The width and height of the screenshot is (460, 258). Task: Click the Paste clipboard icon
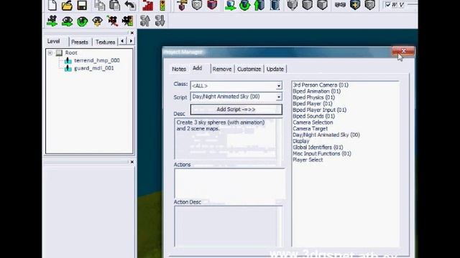(x=114, y=5)
